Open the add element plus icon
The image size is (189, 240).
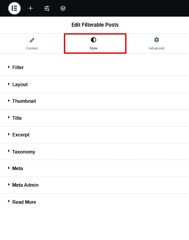tap(31, 8)
